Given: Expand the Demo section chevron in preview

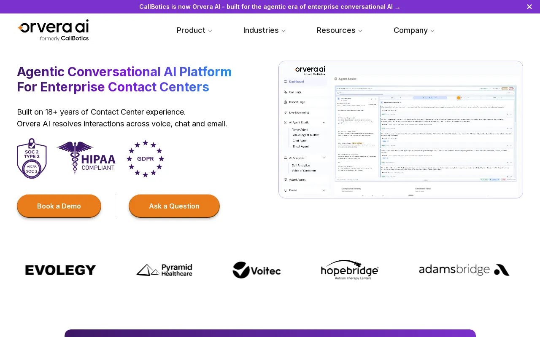Looking at the screenshot, I should click(324, 190).
